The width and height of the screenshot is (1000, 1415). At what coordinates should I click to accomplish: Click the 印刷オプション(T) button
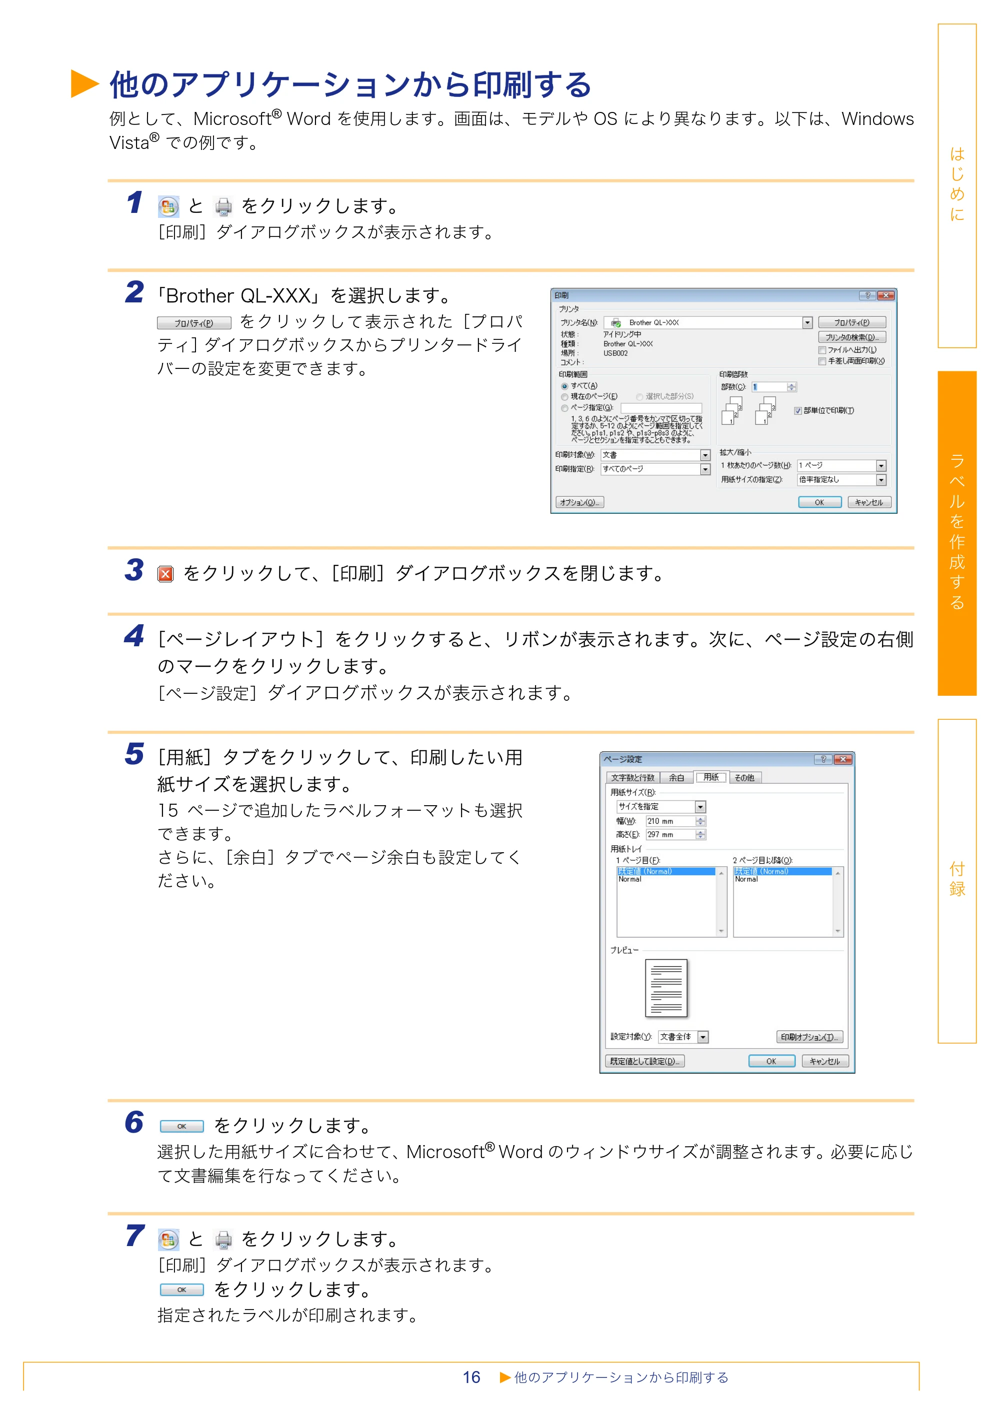point(809,1037)
